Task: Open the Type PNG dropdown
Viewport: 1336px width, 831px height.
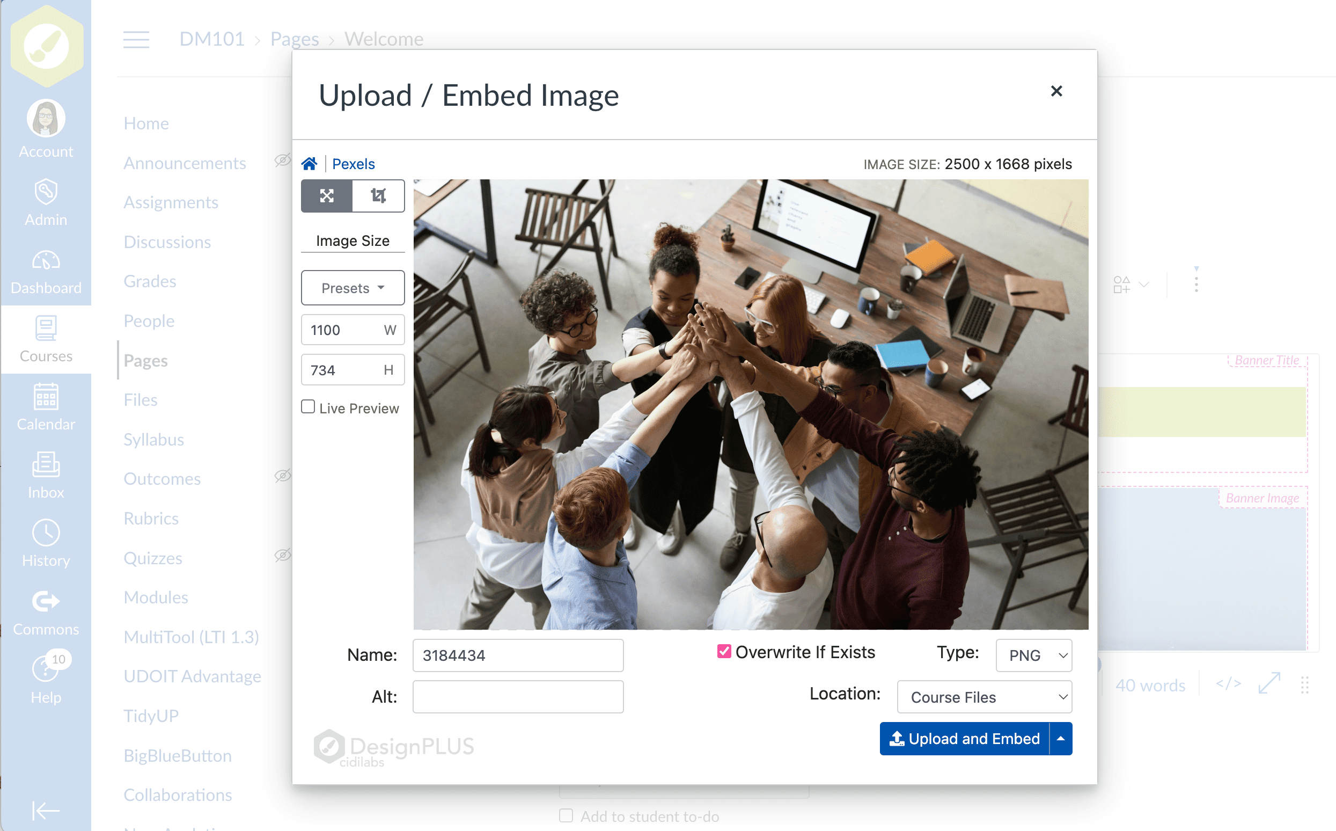Action: tap(1033, 655)
